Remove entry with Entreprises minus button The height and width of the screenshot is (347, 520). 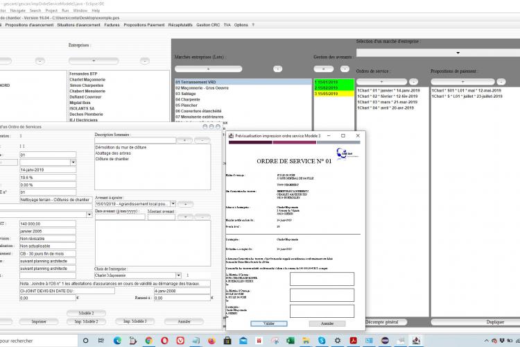(x=145, y=61)
